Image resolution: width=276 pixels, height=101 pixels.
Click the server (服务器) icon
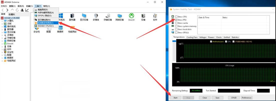[x=72, y=17]
